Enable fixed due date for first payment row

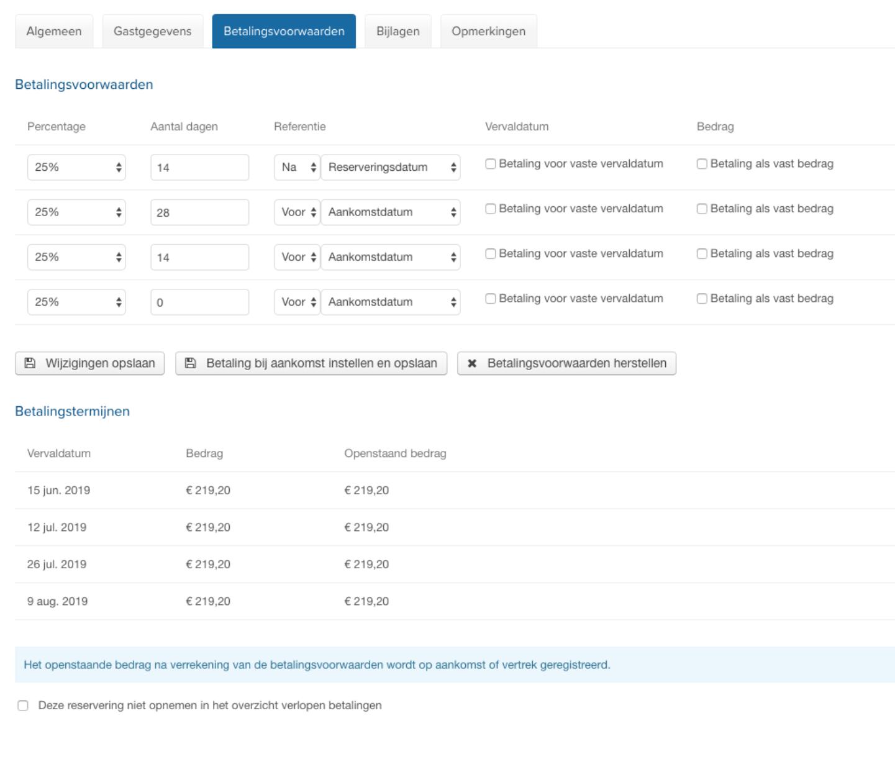491,164
